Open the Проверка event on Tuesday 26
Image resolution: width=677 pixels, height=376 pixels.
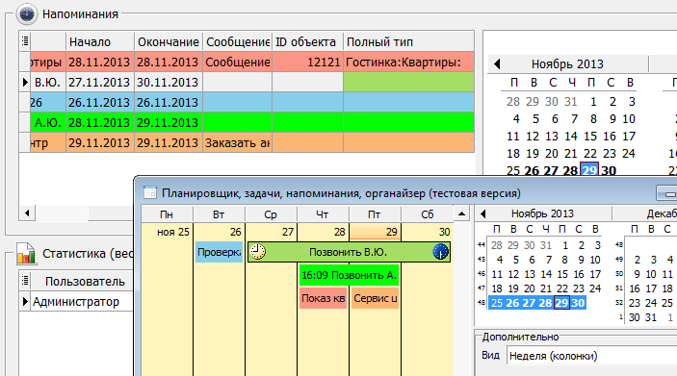219,252
